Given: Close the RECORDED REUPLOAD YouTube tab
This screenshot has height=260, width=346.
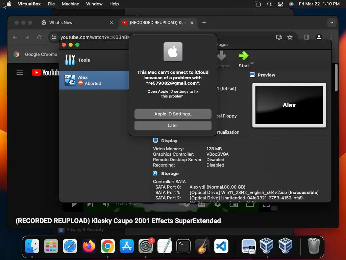Looking at the screenshot, I should pos(192,23).
